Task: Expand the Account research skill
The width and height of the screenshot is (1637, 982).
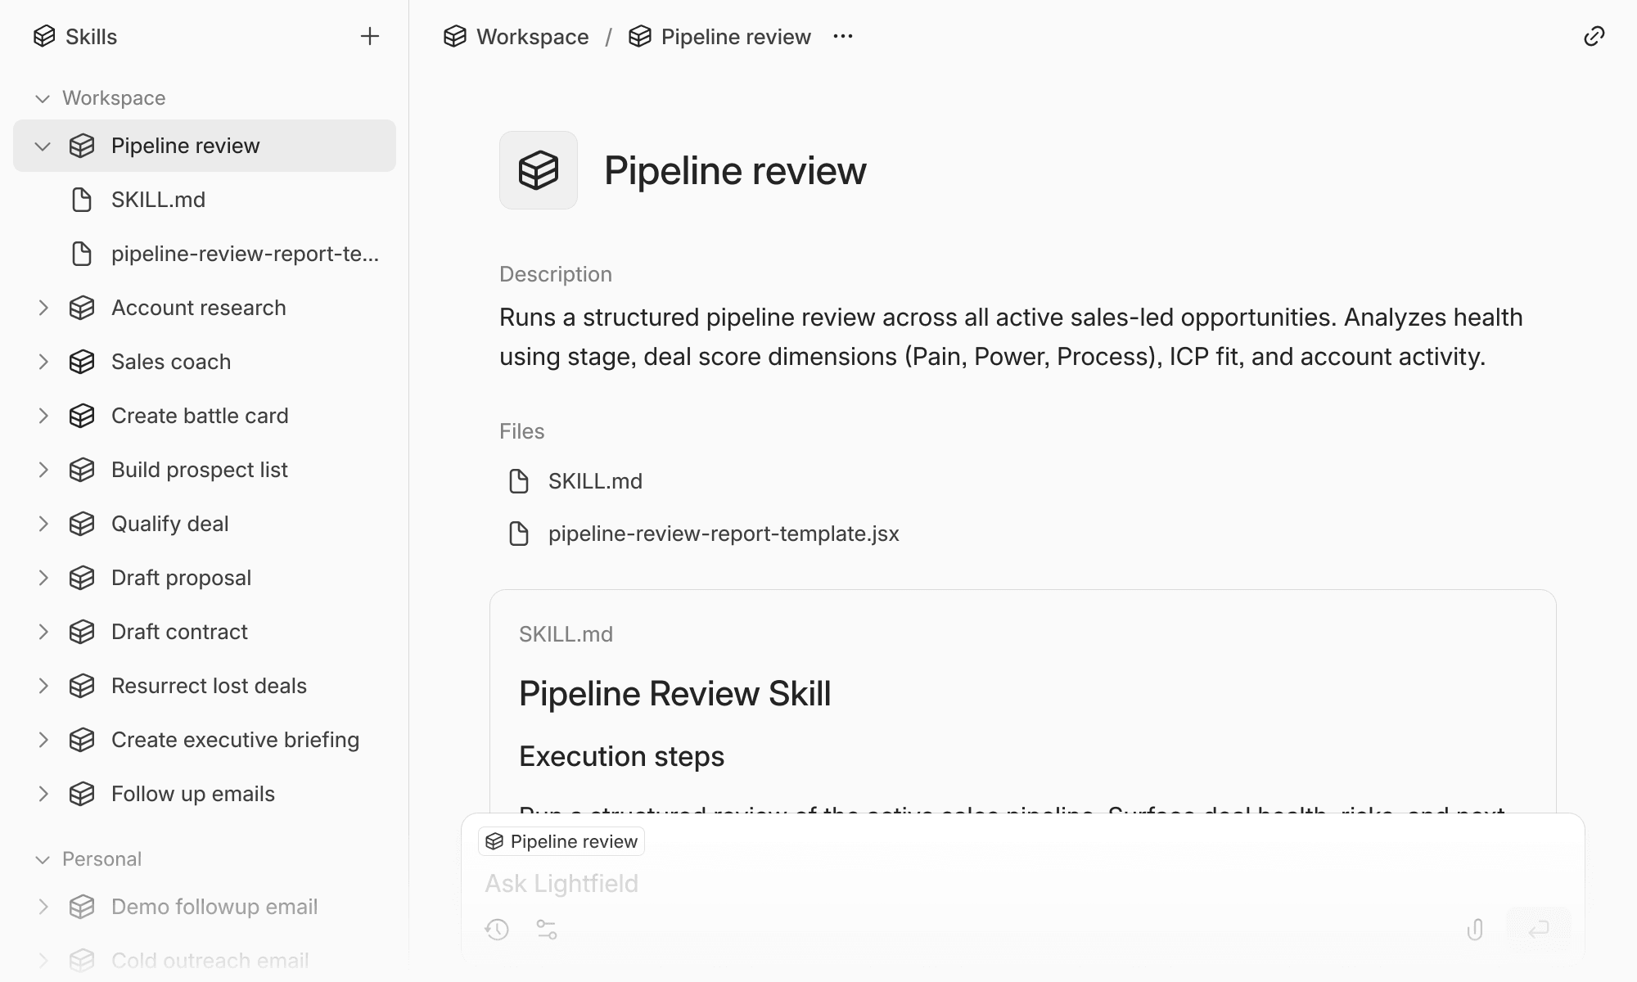Action: click(x=43, y=308)
